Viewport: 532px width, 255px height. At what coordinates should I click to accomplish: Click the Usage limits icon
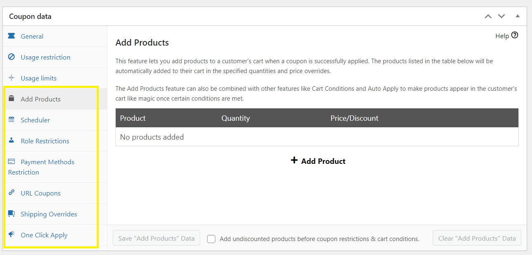[12, 78]
